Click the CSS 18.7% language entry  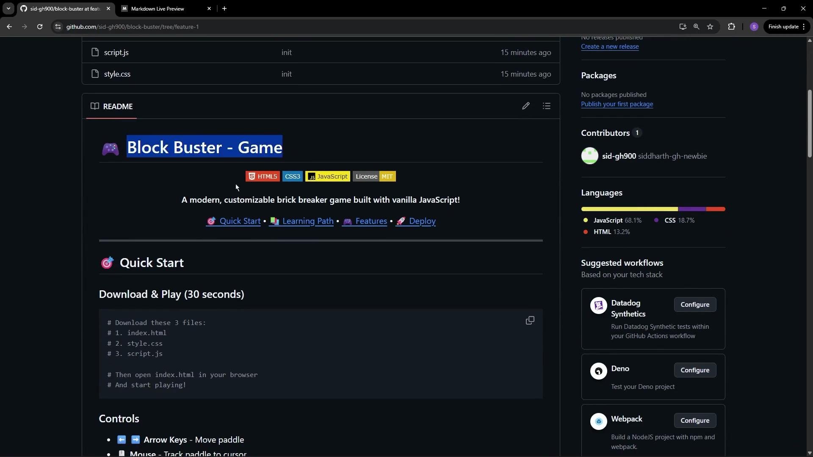coord(675,220)
